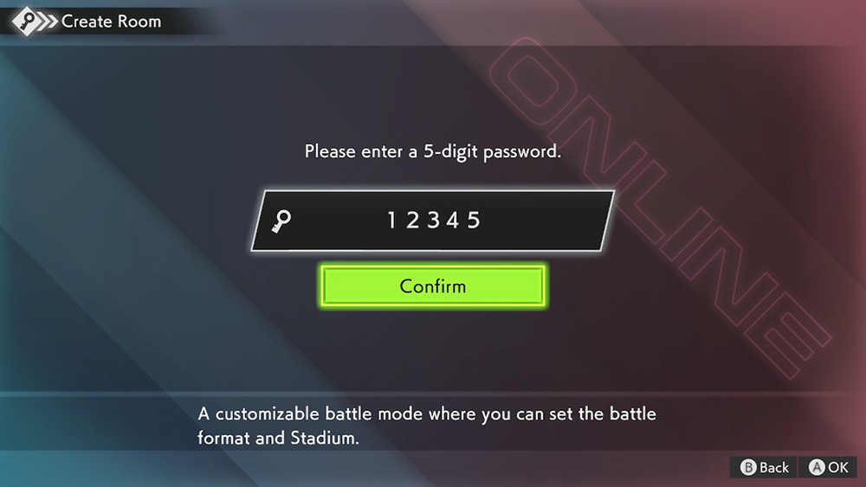The width and height of the screenshot is (866, 487).
Task: Click the triple chevron arrows in header
Action: [48, 22]
